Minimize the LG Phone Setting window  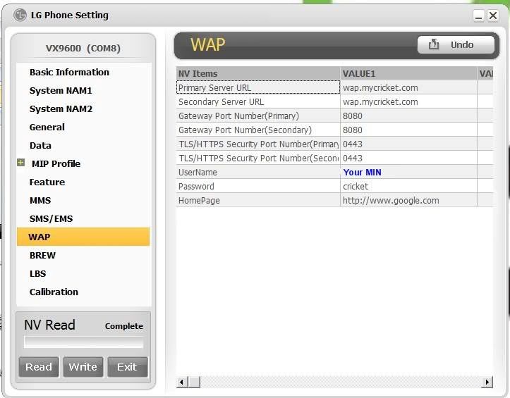(478, 15)
